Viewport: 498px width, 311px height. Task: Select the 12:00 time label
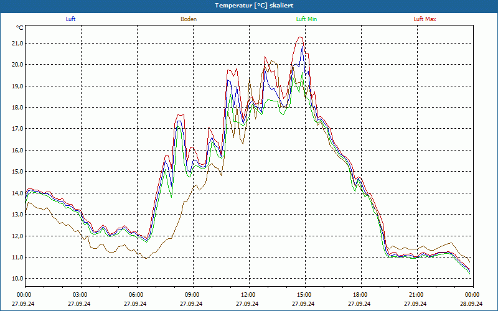coord(248,295)
